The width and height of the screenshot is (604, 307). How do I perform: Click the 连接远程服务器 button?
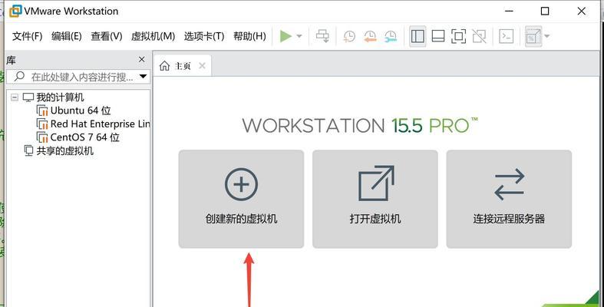(509, 199)
